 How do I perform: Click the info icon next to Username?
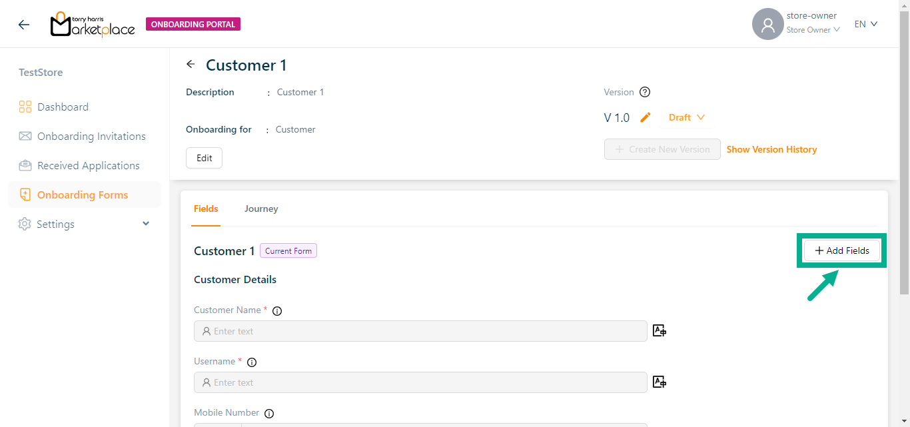(x=252, y=362)
